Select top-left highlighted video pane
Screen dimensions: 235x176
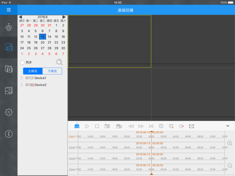pos(109,41)
